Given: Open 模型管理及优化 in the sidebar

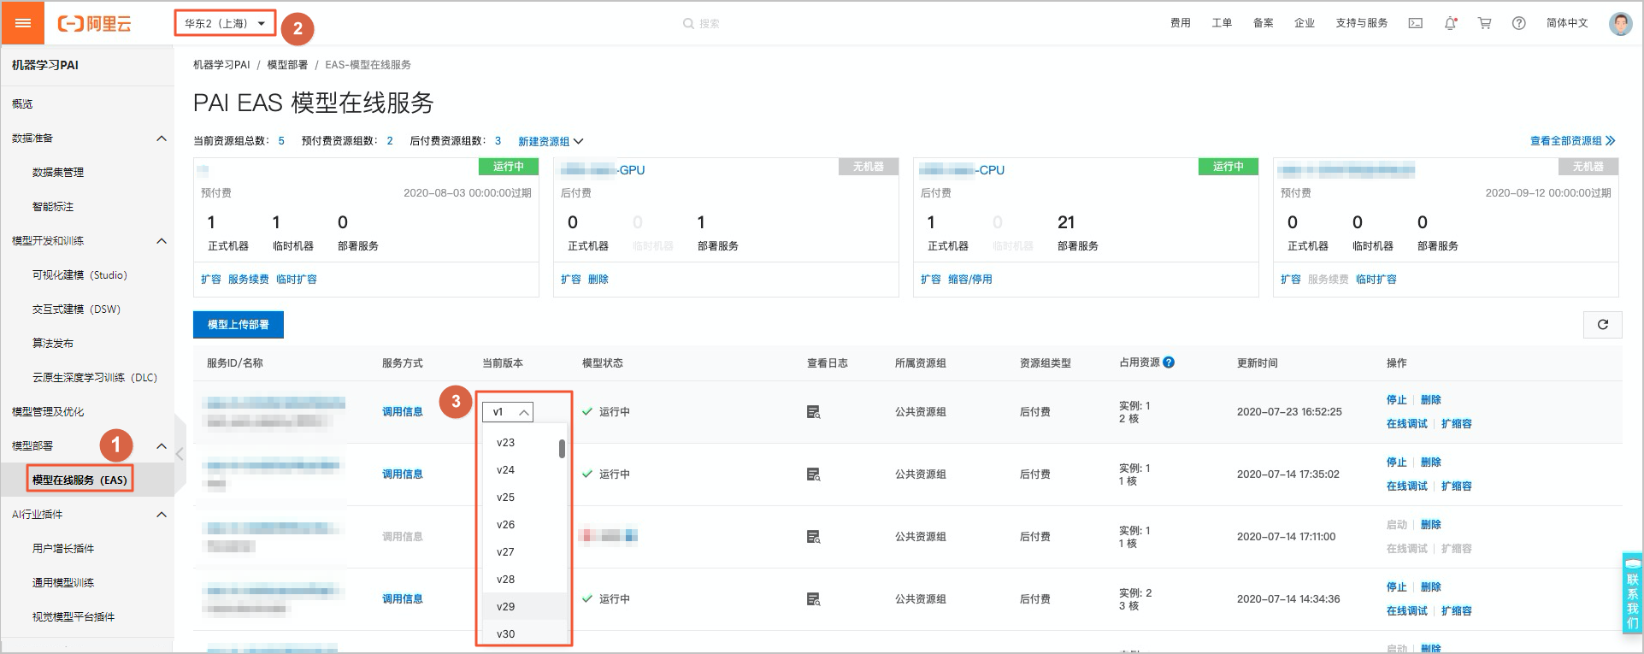Looking at the screenshot, I should (x=48, y=412).
